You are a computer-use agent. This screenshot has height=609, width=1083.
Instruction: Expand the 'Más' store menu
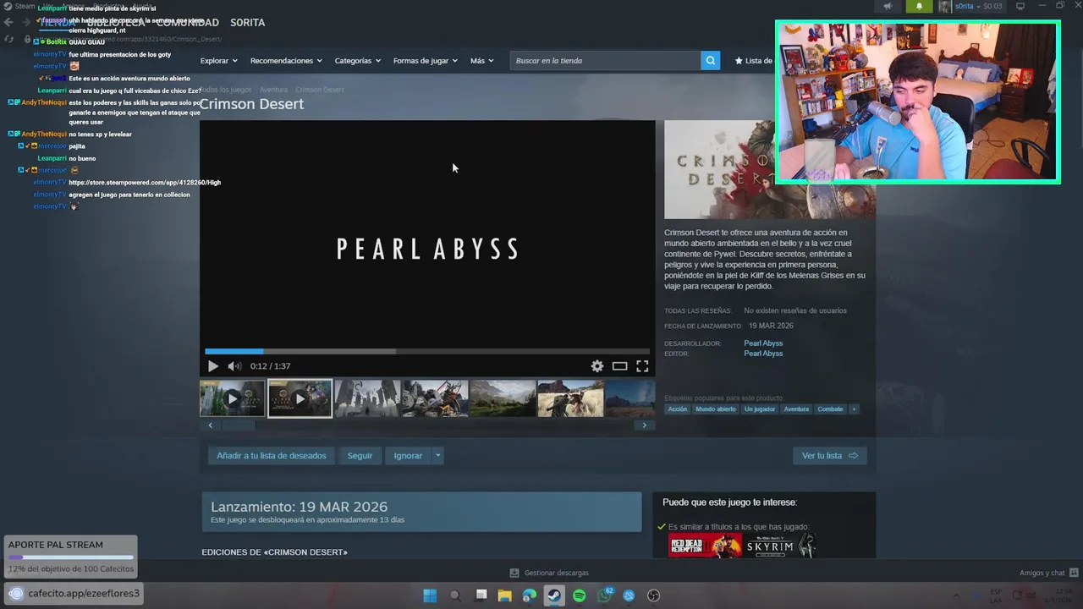[482, 61]
